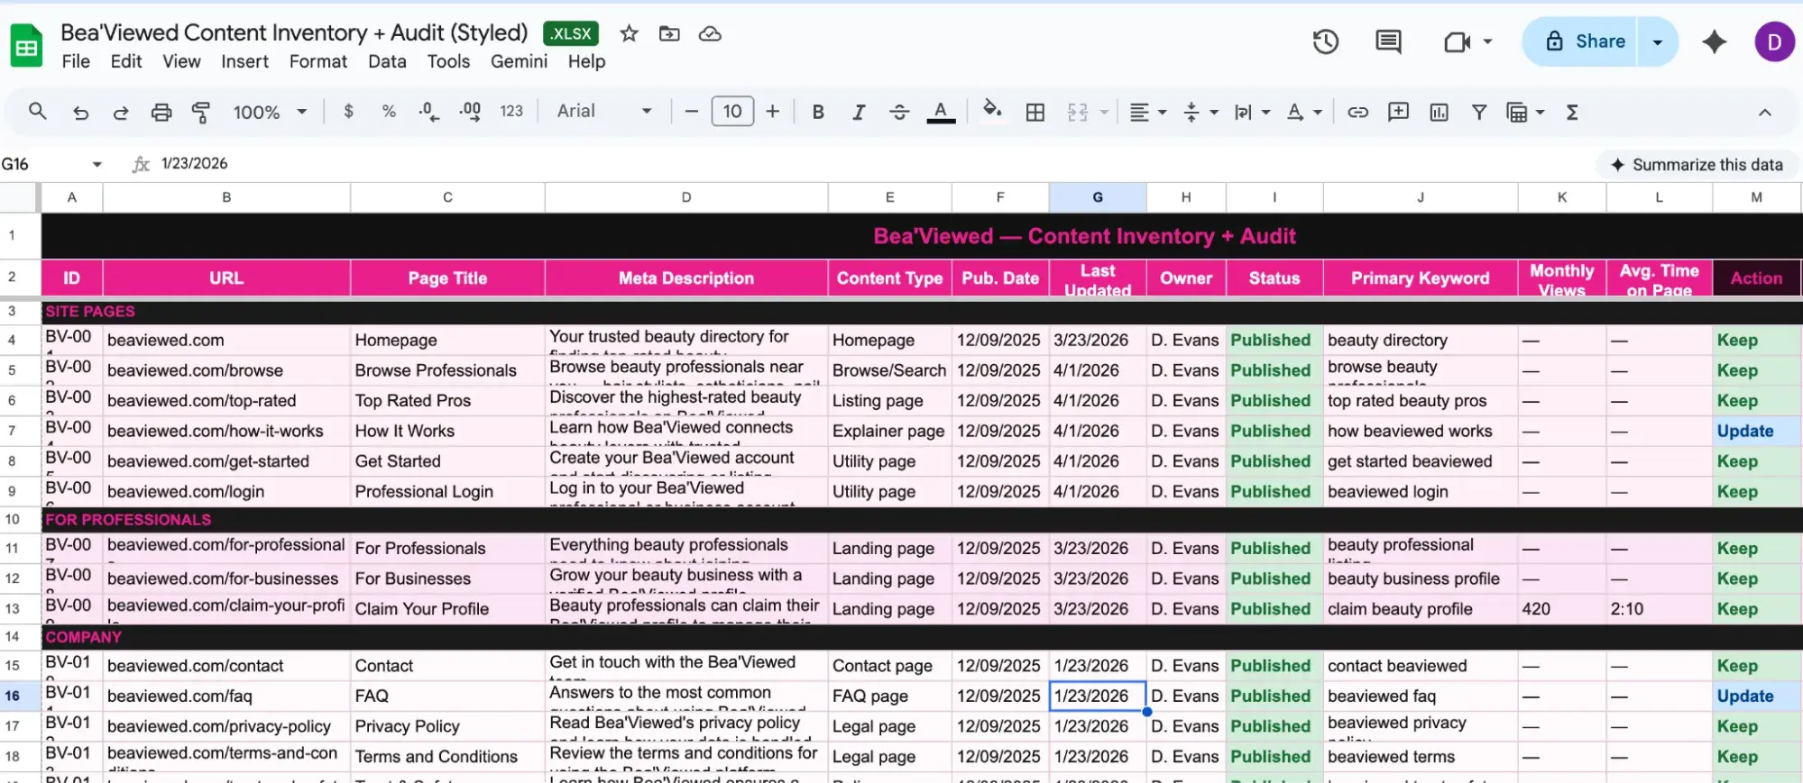Toggle strikethrough formatting

899,113
